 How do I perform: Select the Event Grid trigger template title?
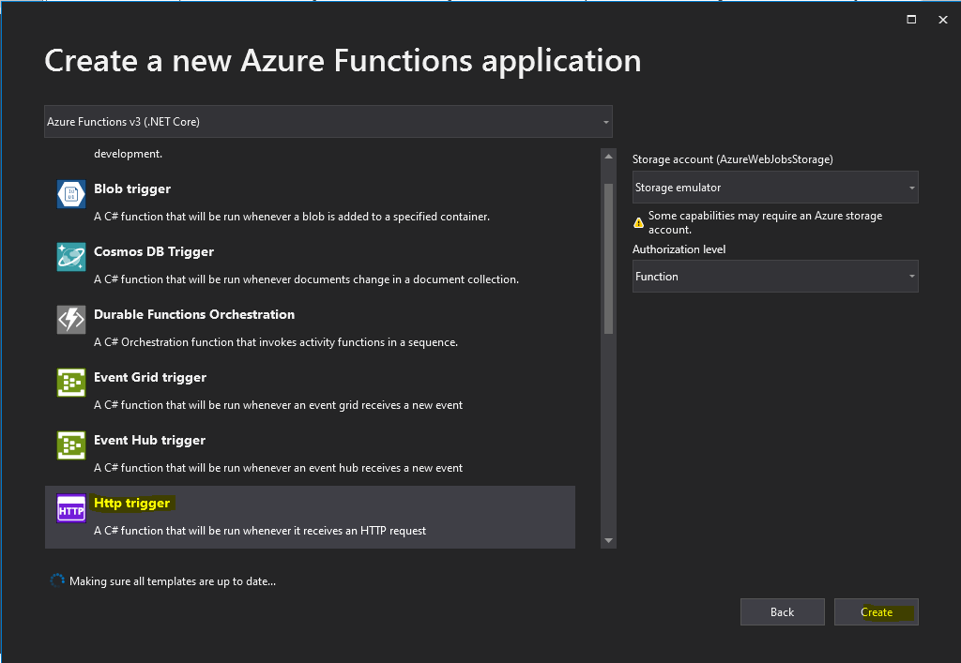point(150,377)
